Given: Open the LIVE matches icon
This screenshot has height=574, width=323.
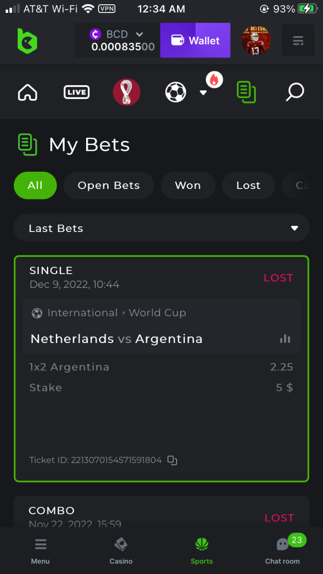Looking at the screenshot, I should tap(77, 92).
